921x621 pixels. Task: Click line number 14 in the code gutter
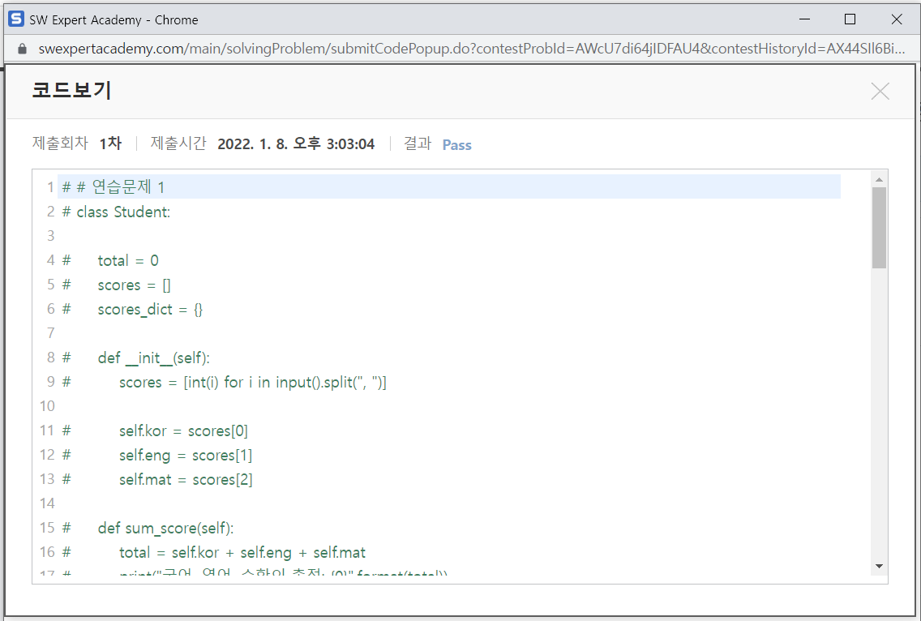click(x=47, y=503)
